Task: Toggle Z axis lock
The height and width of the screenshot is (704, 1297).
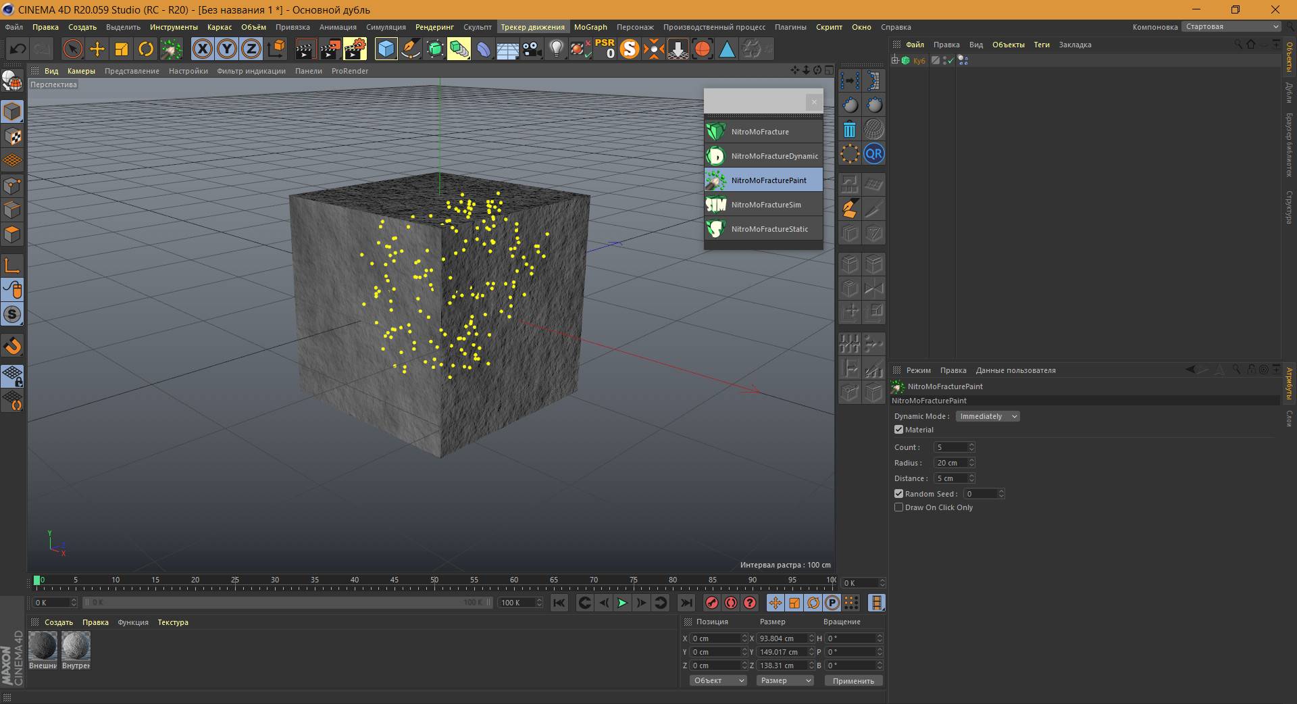Action: 251,49
